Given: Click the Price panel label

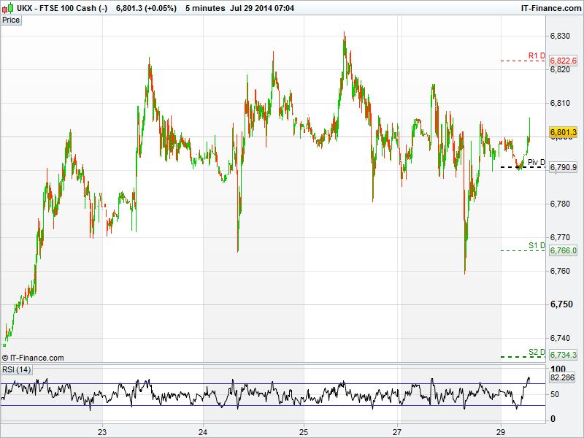Looking at the screenshot, I should pos(11,20).
